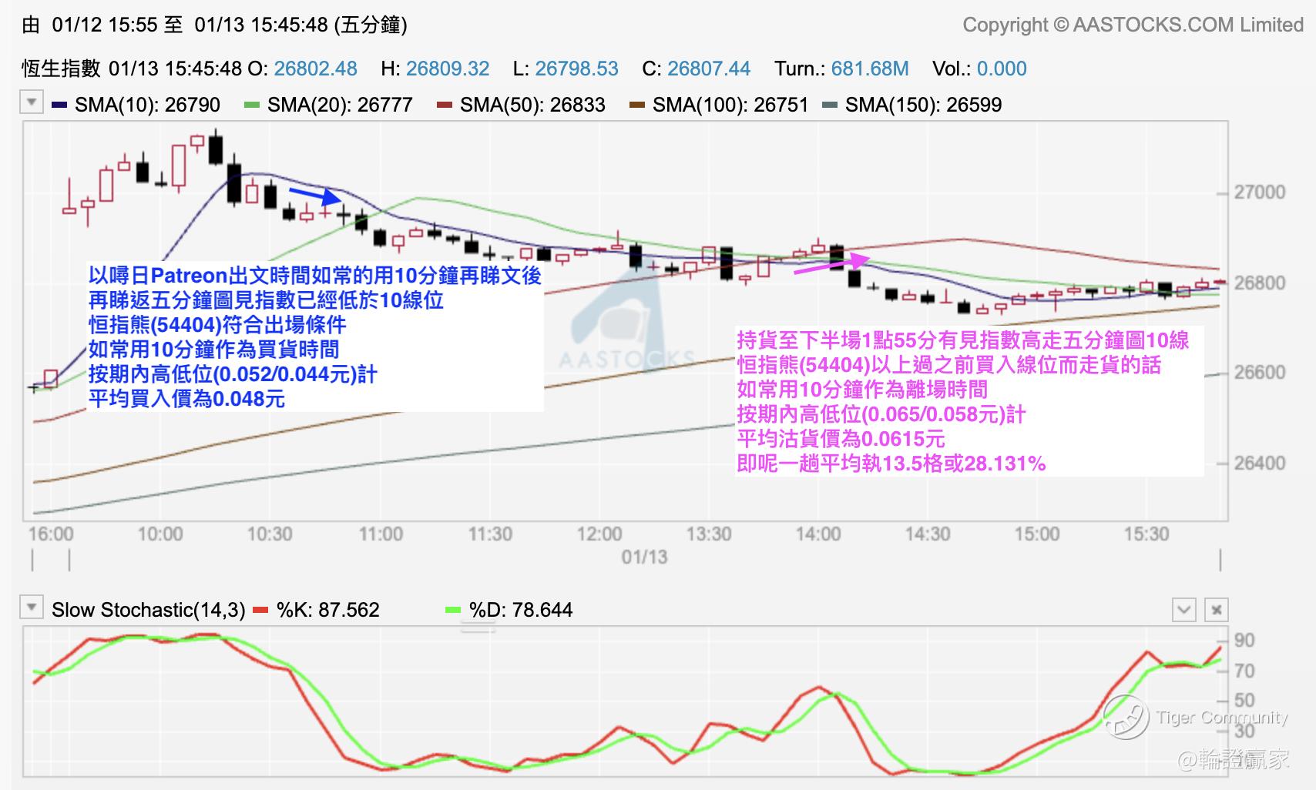Click the SMA(10) navy color swatch
This screenshot has width=1316, height=790.
(59, 105)
